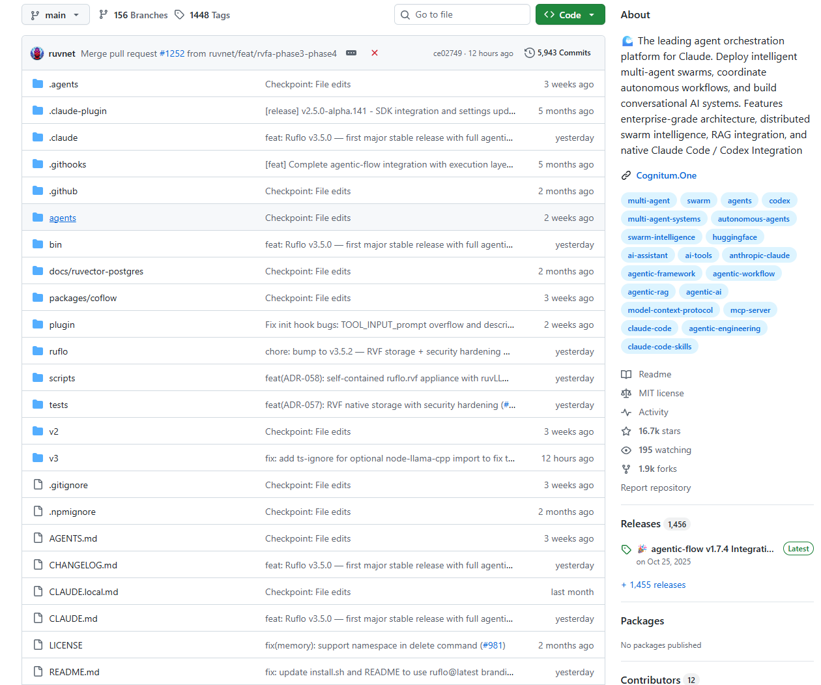Click the LICENSE file icon

[x=38, y=645]
